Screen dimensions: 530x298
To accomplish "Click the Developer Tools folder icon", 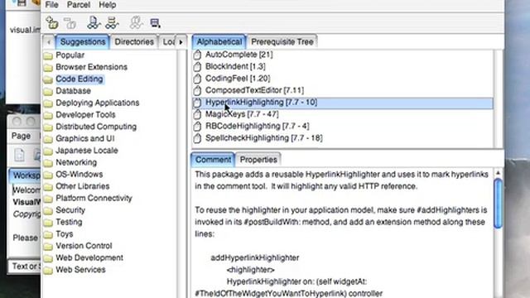I will coord(48,115).
